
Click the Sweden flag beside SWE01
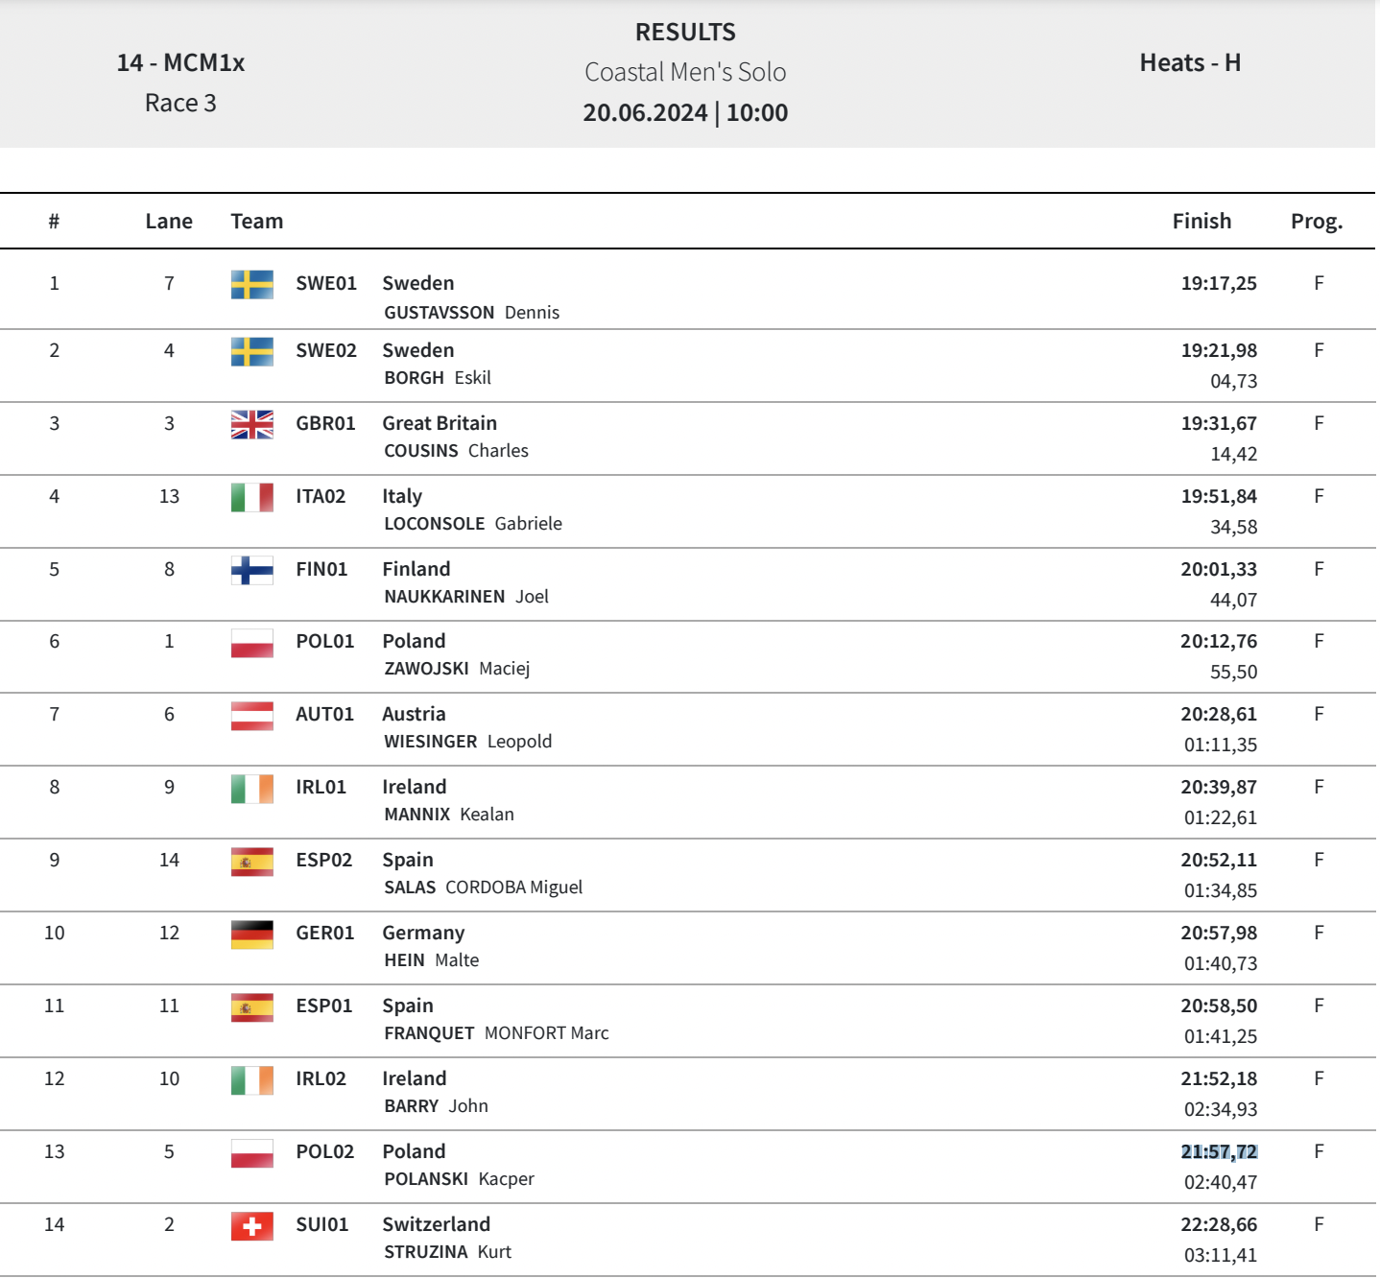pyautogui.click(x=251, y=284)
